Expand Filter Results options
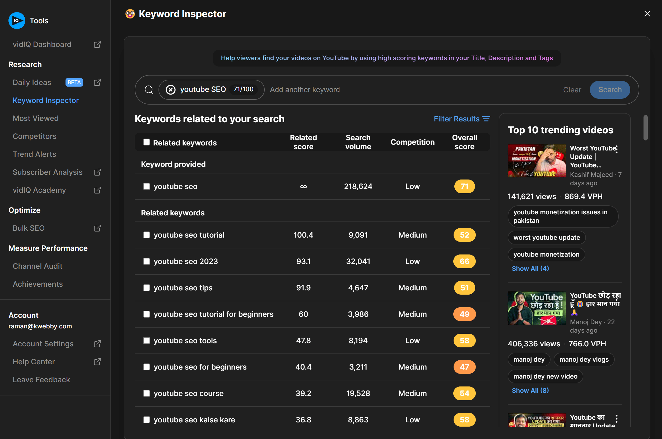Viewport: 662px width, 439px height. click(461, 118)
